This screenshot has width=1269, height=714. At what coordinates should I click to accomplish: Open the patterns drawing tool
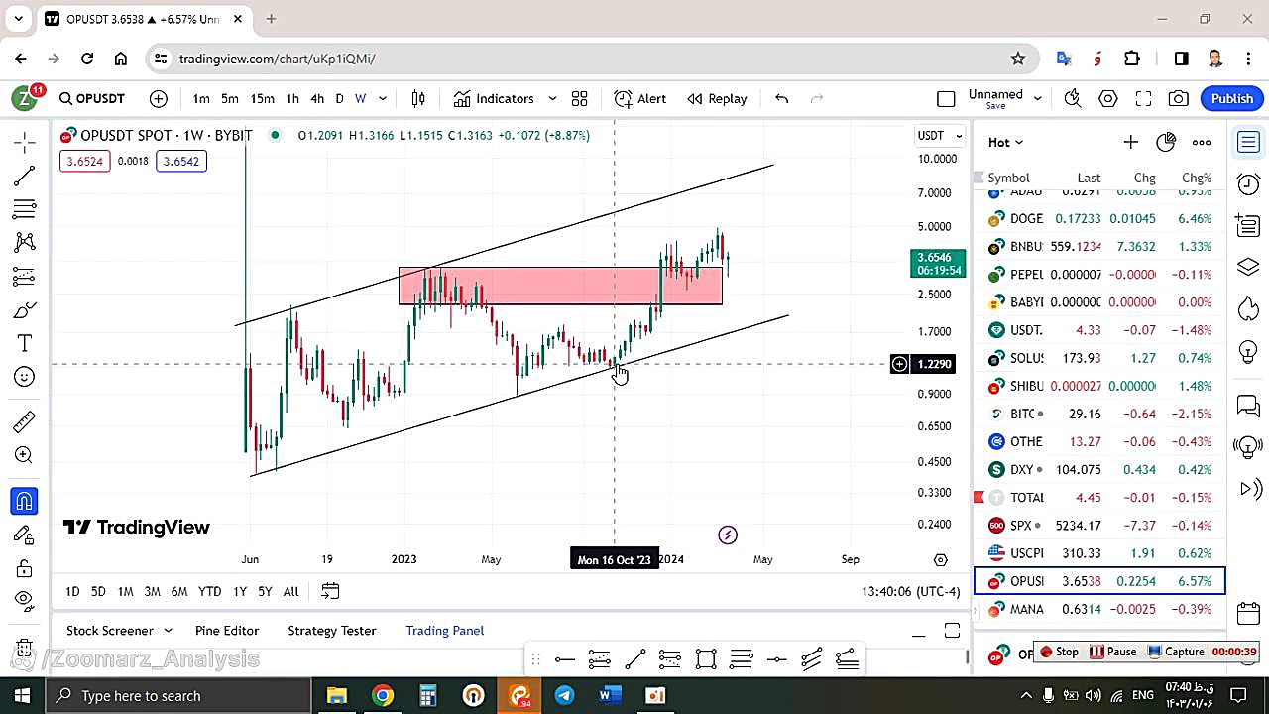click(25, 242)
